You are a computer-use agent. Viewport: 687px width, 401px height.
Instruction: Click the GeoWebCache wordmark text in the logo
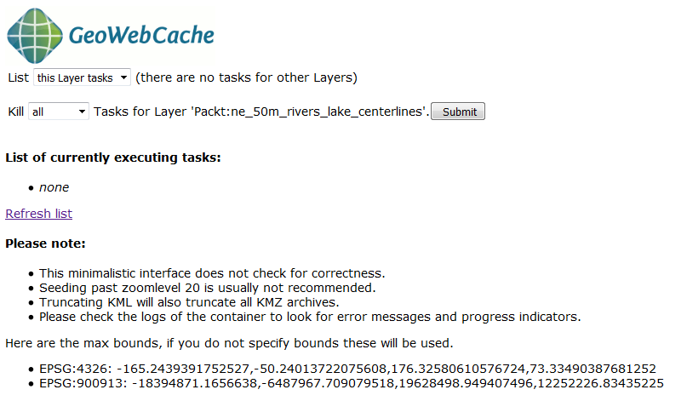click(x=141, y=36)
